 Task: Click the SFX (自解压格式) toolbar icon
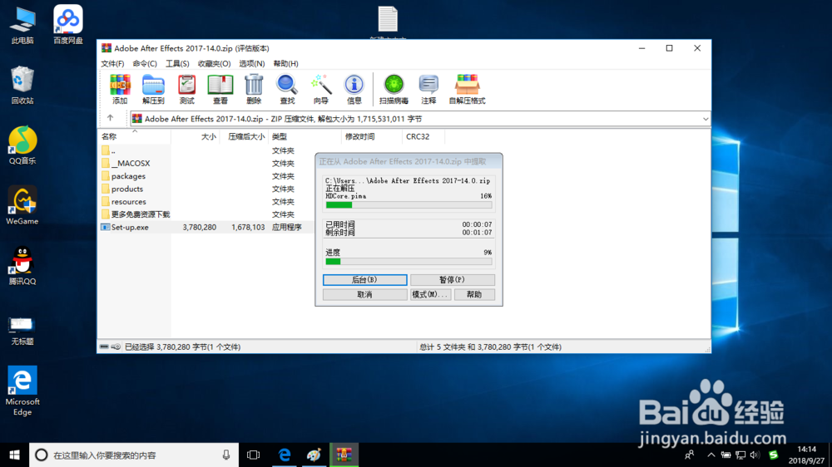(x=467, y=89)
